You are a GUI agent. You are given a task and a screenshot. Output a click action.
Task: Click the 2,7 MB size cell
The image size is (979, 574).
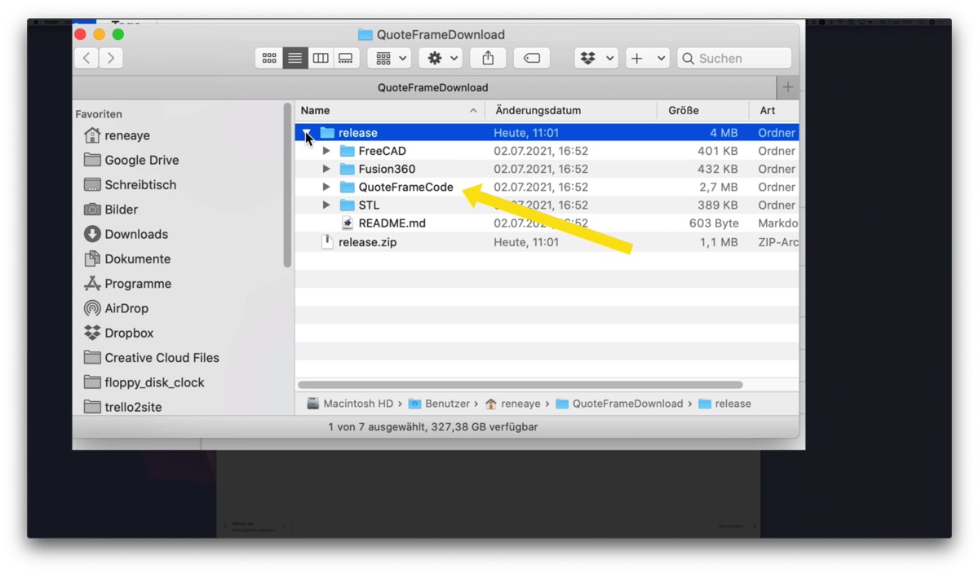[x=718, y=187]
